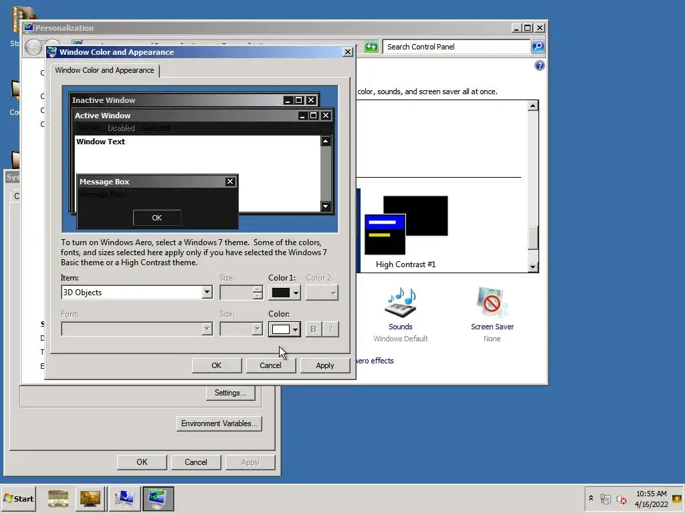Image resolution: width=685 pixels, height=513 pixels.
Task: Close the Window Color and Appearance dialog
Action: pyautogui.click(x=348, y=52)
